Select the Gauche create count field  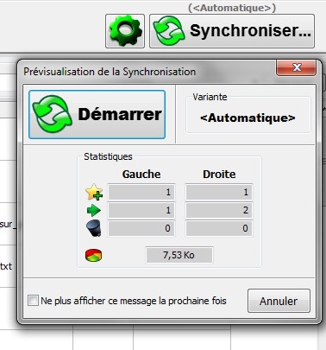point(141,192)
